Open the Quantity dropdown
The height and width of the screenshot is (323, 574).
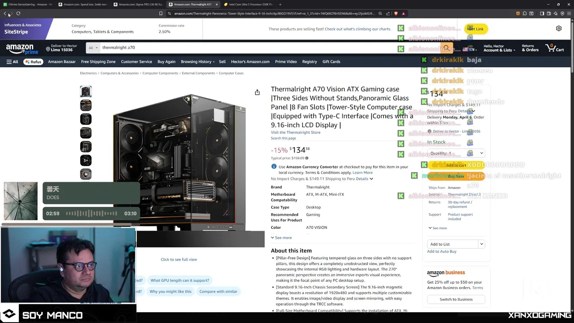click(456, 153)
